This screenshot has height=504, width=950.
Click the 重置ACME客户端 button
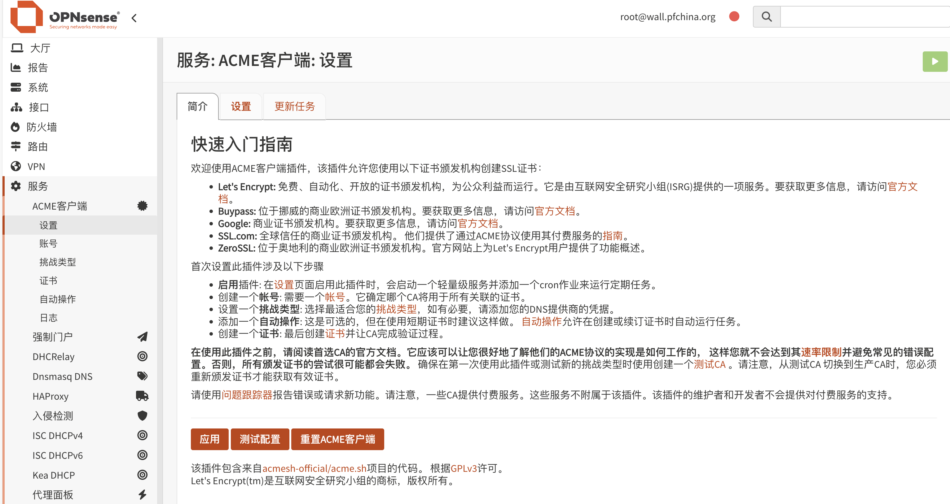(x=337, y=439)
